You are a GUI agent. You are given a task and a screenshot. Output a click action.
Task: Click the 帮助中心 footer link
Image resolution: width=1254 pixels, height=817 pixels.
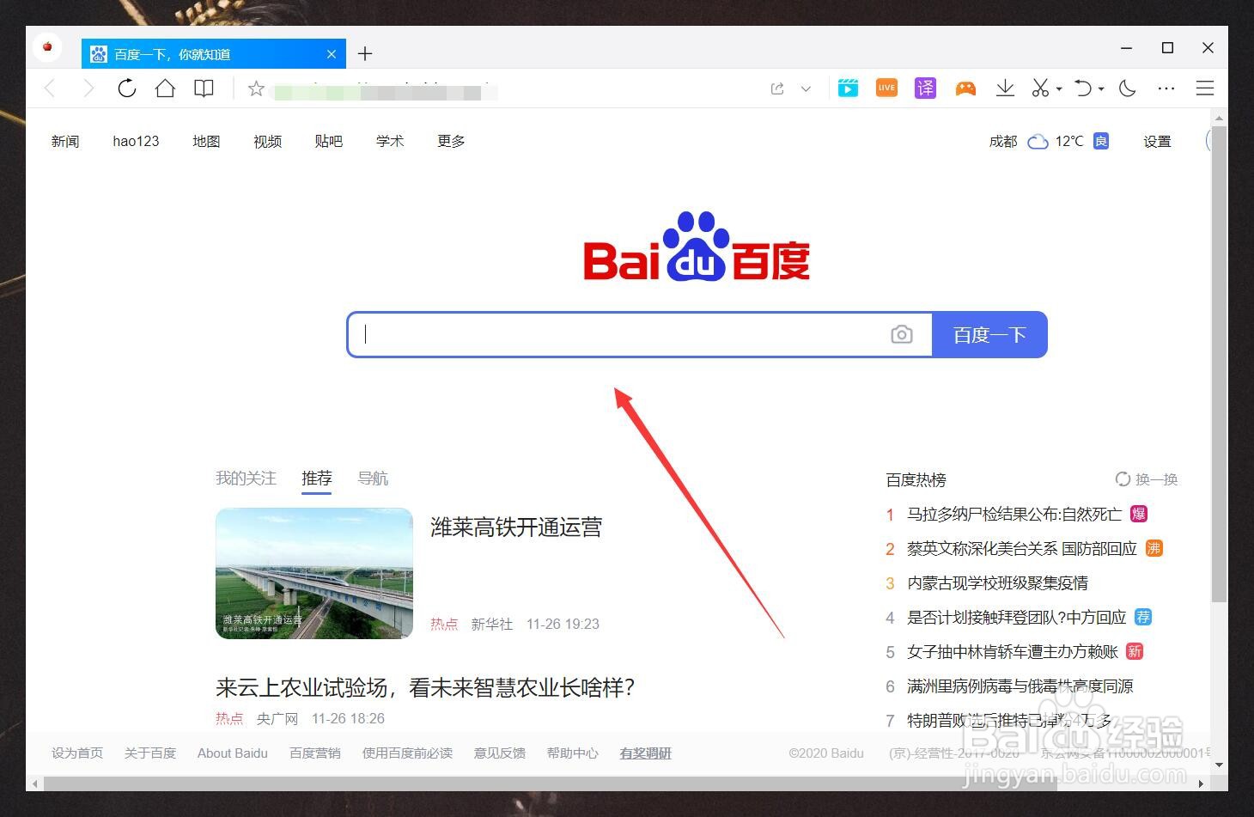573,753
